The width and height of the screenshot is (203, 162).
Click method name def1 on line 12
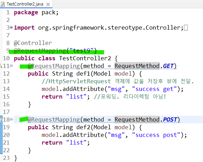(83, 74)
